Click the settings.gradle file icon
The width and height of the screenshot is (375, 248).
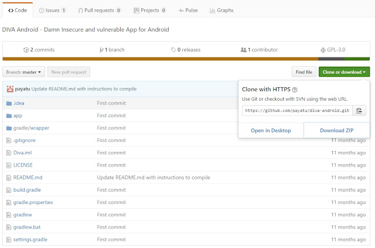(x=9, y=240)
